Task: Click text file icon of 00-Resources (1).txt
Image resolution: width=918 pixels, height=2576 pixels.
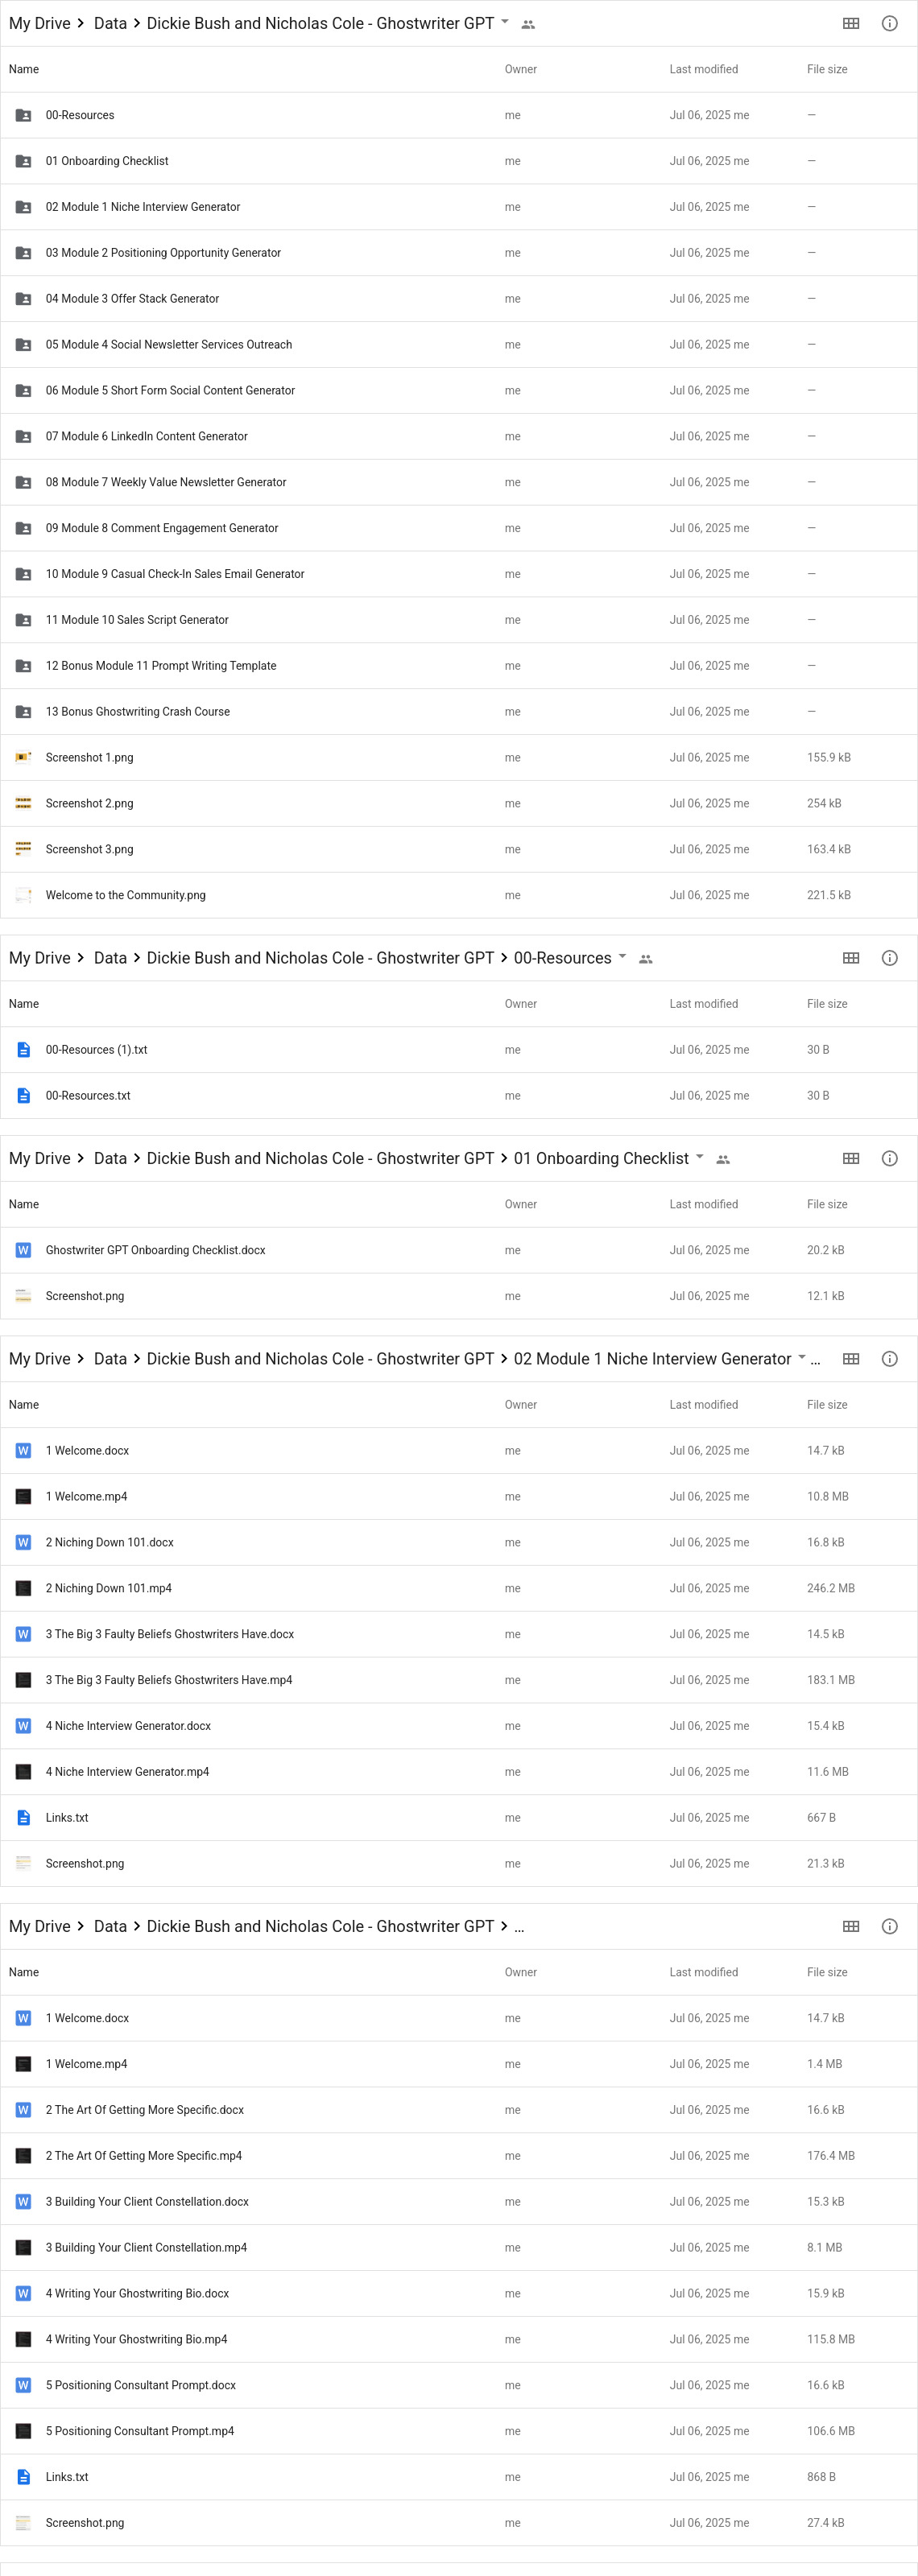Action: [x=23, y=1050]
